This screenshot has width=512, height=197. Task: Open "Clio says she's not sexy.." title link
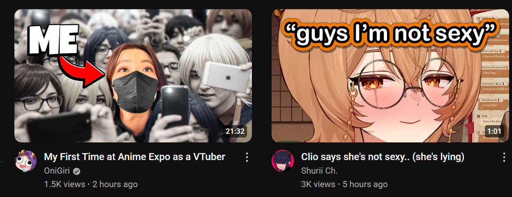pos(383,157)
